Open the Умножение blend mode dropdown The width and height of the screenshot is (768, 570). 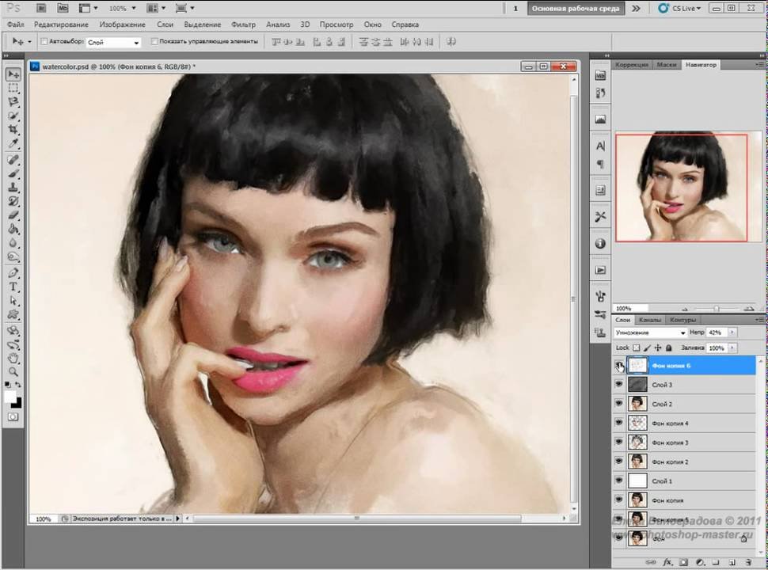(649, 333)
